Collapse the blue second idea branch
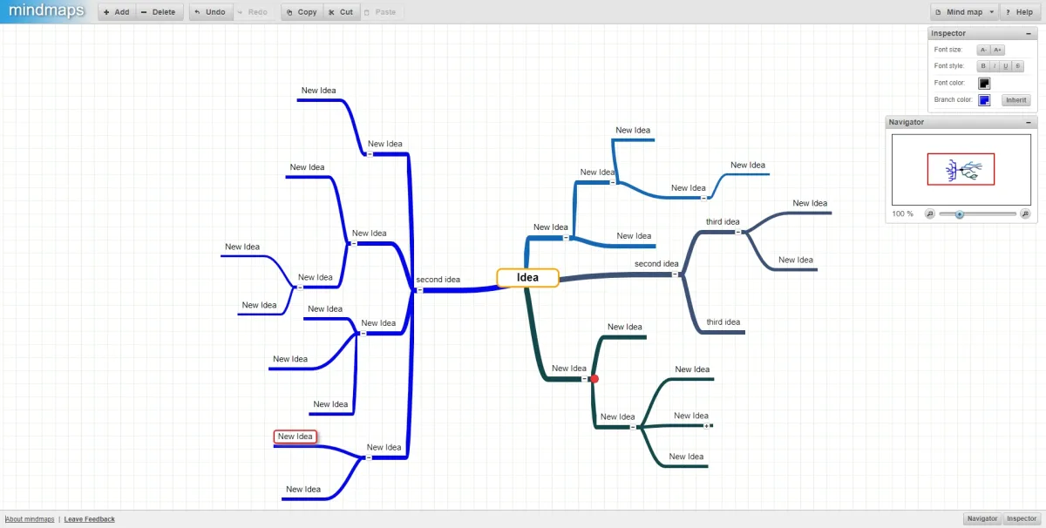 pyautogui.click(x=419, y=290)
